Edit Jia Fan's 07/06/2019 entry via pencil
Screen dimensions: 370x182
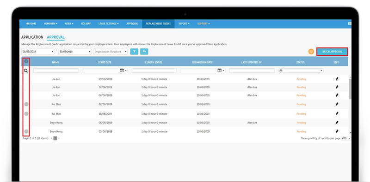pyautogui.click(x=337, y=87)
